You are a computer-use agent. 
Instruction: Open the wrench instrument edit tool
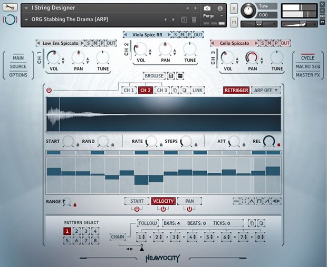[x=10, y=7]
